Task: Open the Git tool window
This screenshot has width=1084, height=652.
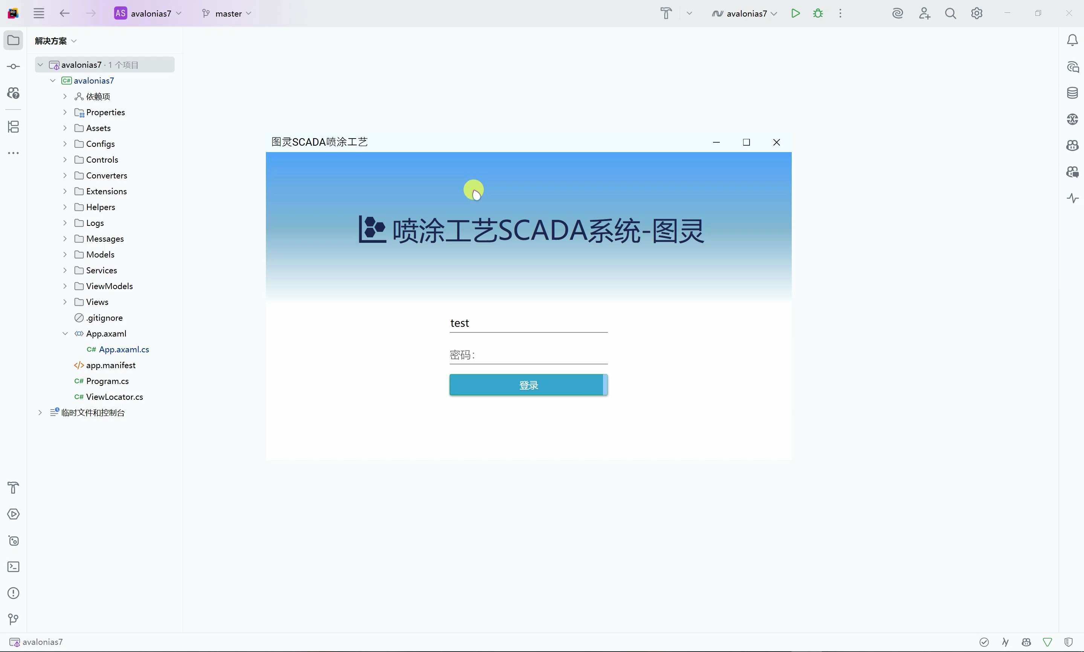Action: 13,620
